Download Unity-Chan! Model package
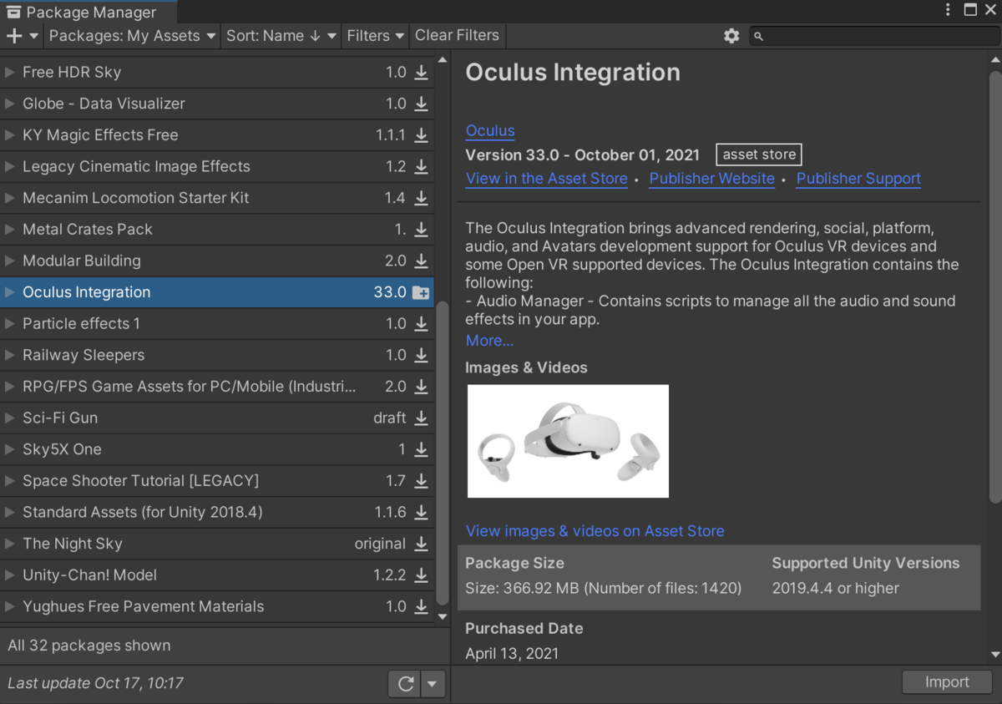This screenshot has width=1002, height=704. pyautogui.click(x=422, y=575)
